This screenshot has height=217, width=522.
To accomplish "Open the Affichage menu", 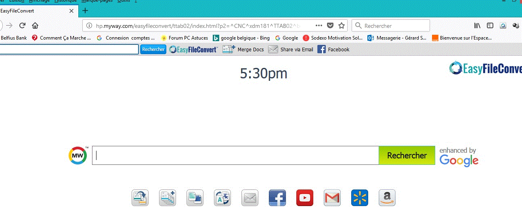I will pos(39,1).
